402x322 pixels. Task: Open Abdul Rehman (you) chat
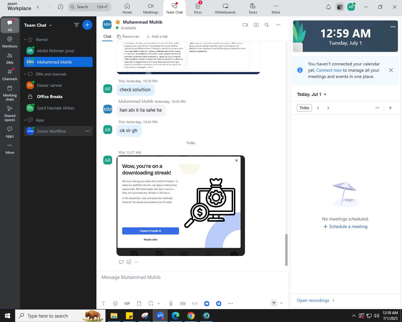pos(58,51)
